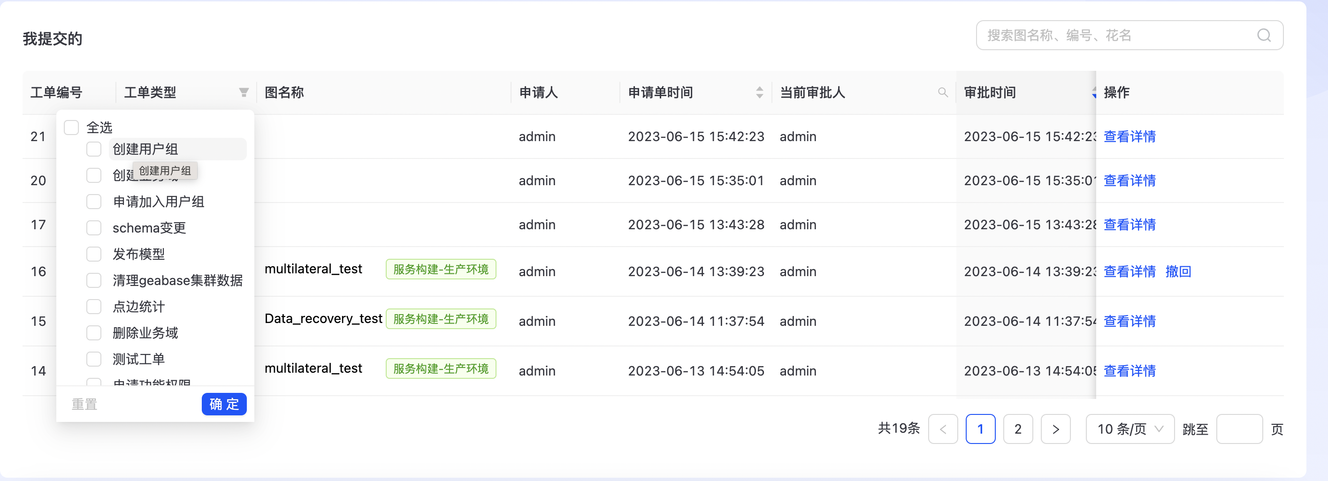Click Data_recovery_test graph name
Viewport: 1328px width, 481px height.
[323, 319]
